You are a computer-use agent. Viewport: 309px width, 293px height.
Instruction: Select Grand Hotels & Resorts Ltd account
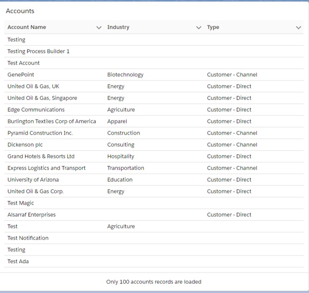(41, 156)
